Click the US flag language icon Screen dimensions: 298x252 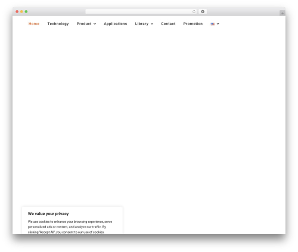click(213, 24)
